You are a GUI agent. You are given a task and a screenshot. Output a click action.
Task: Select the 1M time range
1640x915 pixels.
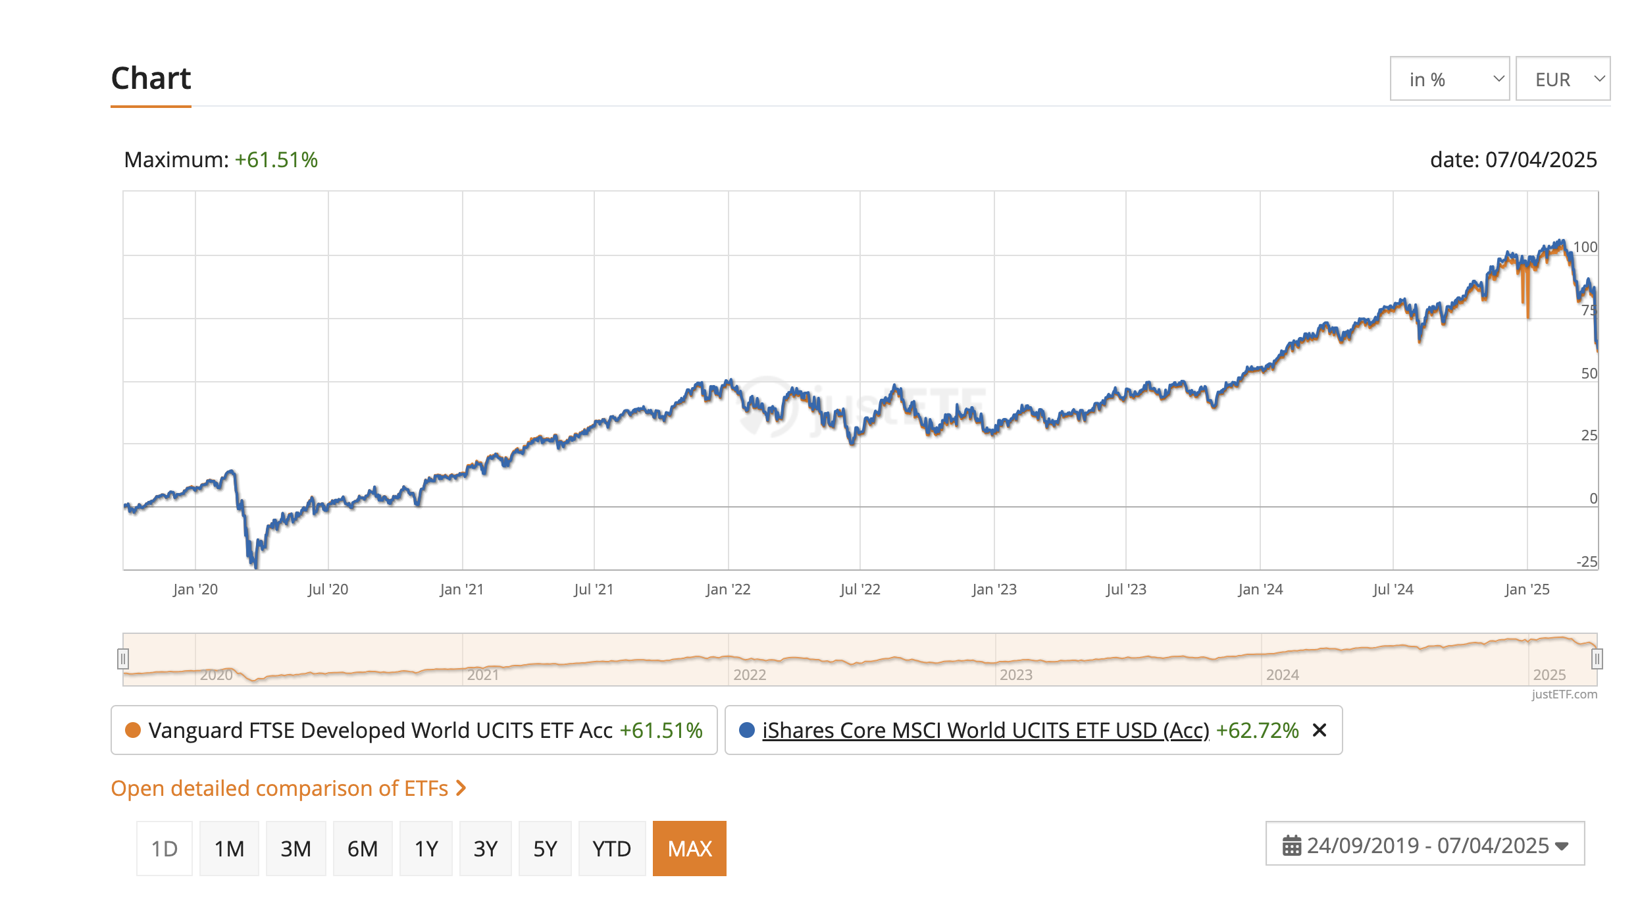point(229,849)
